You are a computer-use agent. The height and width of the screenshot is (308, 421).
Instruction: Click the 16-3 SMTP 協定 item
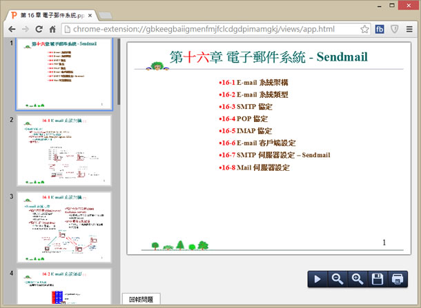[x=246, y=107]
